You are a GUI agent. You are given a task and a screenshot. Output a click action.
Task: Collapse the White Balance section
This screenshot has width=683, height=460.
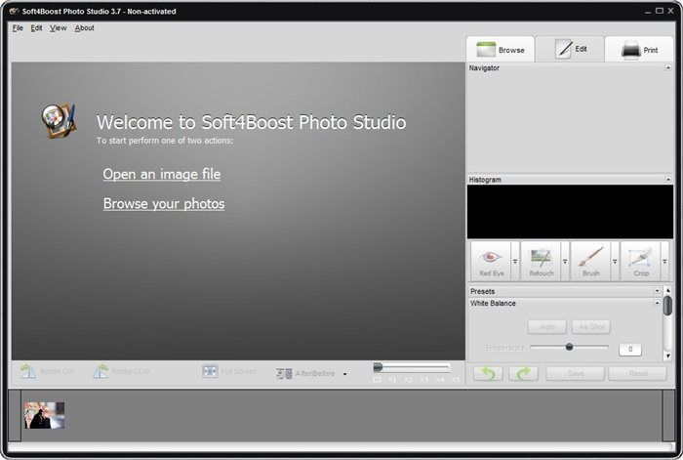pyautogui.click(x=657, y=303)
